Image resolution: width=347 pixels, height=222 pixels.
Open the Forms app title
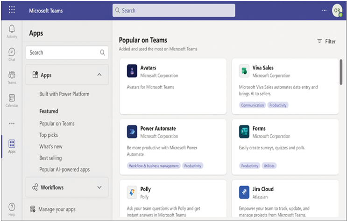(x=259, y=128)
